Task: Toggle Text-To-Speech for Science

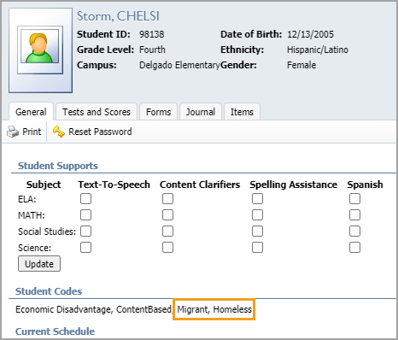Action: tap(85, 248)
